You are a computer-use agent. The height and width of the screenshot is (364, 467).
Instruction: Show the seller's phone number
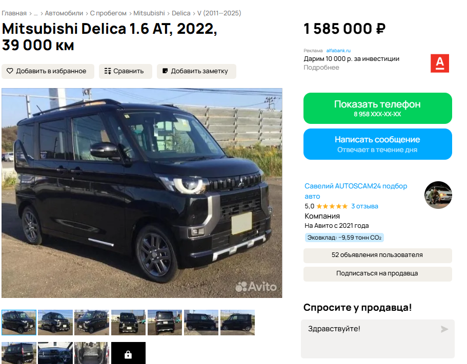(378, 108)
